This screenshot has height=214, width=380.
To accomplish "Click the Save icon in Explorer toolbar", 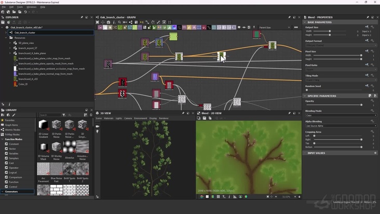I will [3, 22].
